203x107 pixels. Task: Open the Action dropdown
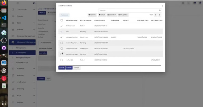(x=92, y=15)
